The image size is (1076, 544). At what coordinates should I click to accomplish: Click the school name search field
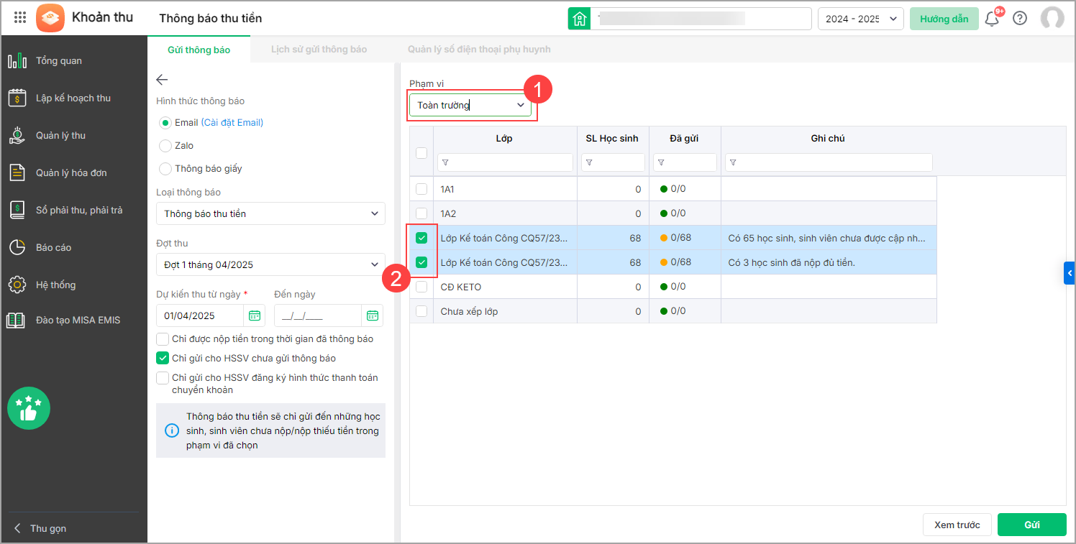[701, 19]
